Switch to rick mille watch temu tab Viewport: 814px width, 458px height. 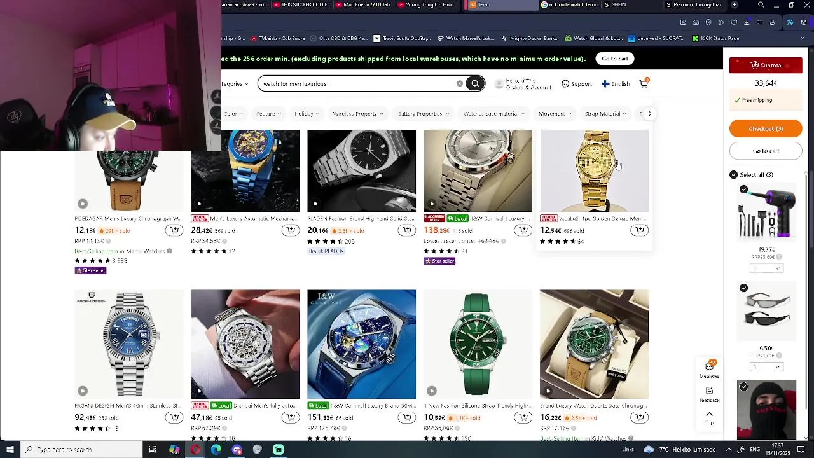[x=569, y=5]
